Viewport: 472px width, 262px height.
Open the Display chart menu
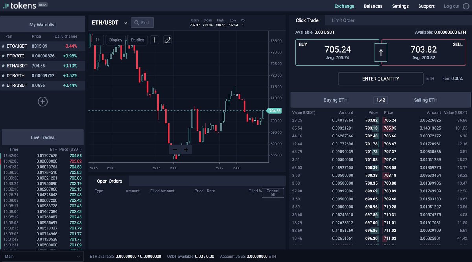(x=116, y=40)
